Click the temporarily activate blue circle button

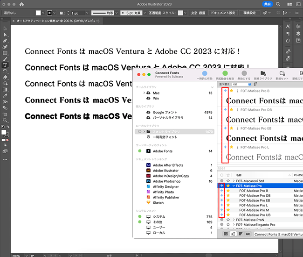[x=205, y=73]
